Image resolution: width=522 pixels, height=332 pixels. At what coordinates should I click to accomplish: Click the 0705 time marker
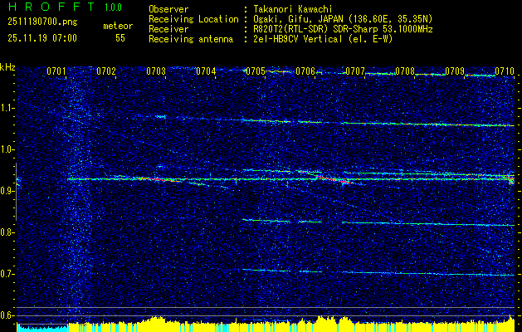click(256, 71)
